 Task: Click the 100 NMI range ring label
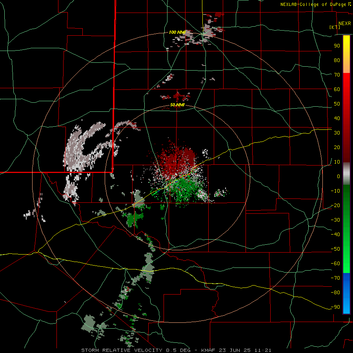(x=177, y=33)
